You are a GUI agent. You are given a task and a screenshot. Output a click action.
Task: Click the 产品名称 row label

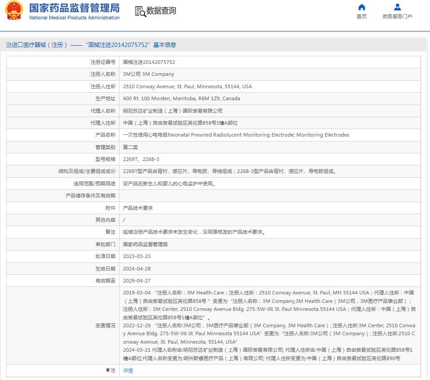pos(105,135)
